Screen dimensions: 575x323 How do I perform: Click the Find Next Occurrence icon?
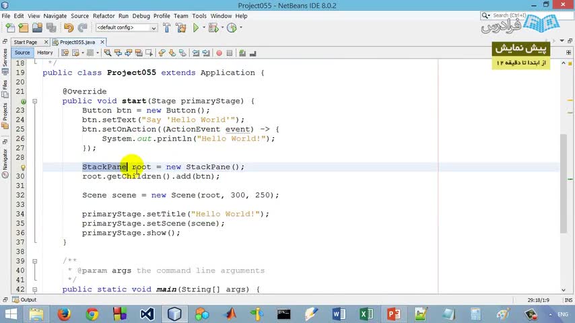pos(129,53)
